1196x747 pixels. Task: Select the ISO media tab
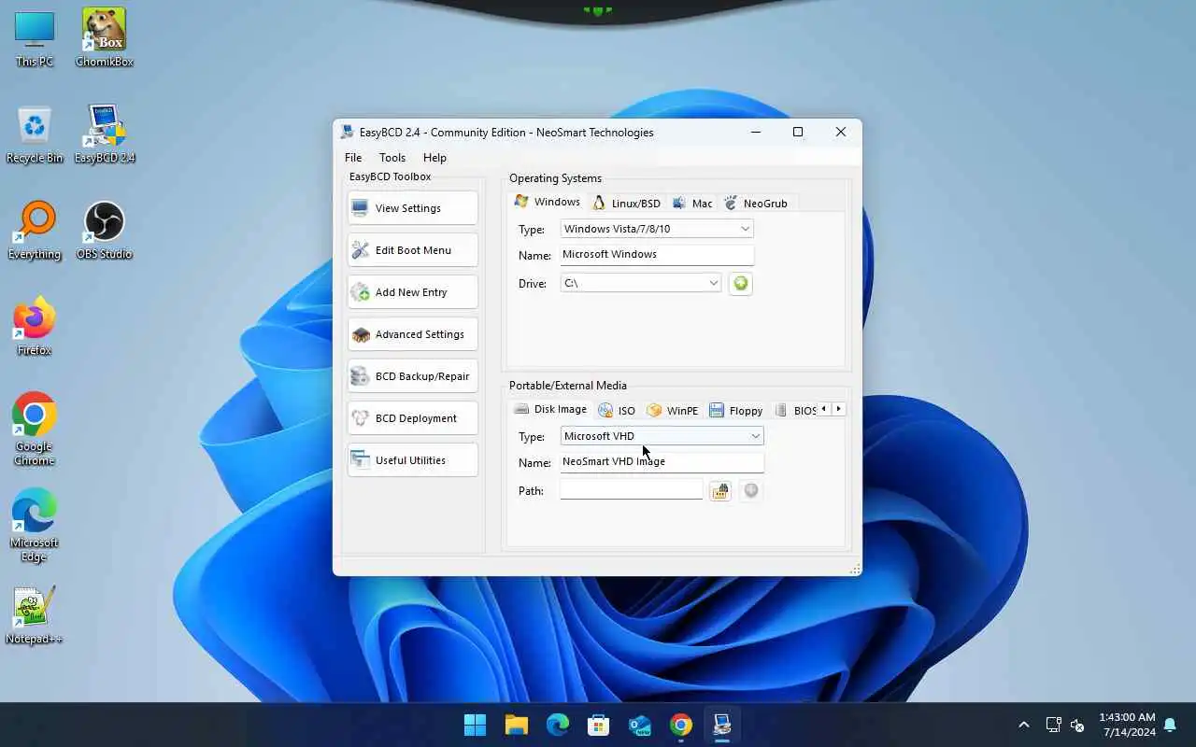pos(617,410)
